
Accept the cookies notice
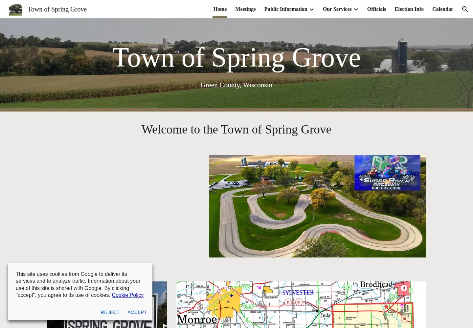[x=137, y=312]
